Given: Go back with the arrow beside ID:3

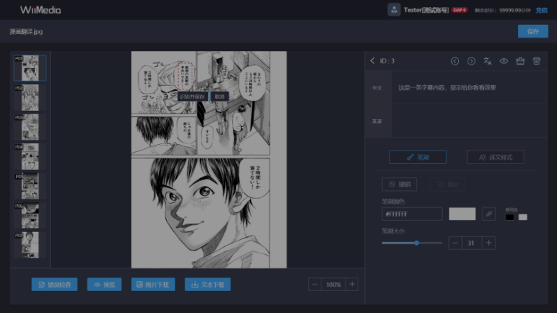Looking at the screenshot, I should tap(373, 61).
